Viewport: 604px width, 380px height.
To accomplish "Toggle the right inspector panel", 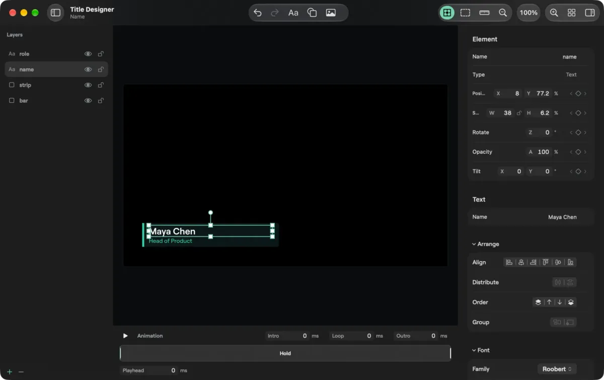I will click(x=590, y=13).
